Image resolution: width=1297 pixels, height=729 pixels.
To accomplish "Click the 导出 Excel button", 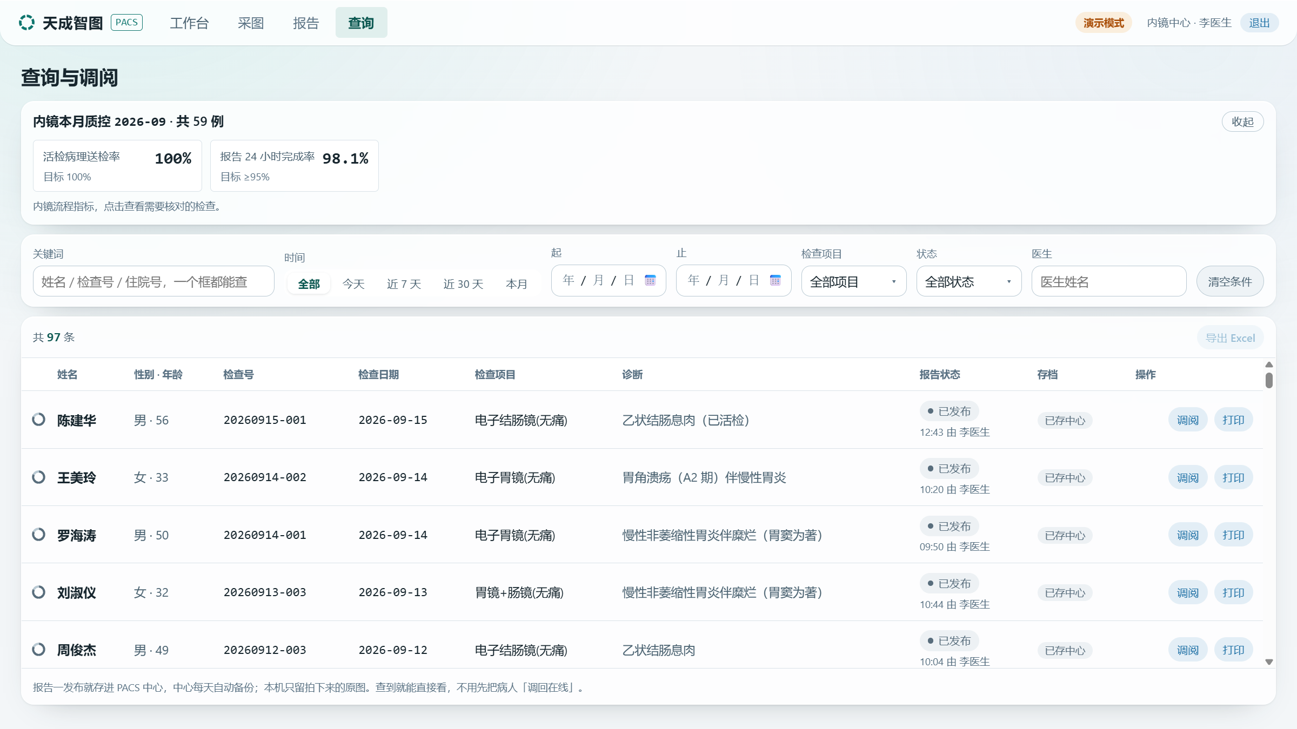I will 1230,337.
